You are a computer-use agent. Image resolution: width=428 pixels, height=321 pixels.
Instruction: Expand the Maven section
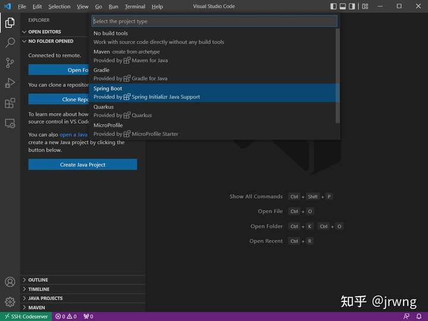coord(83,307)
